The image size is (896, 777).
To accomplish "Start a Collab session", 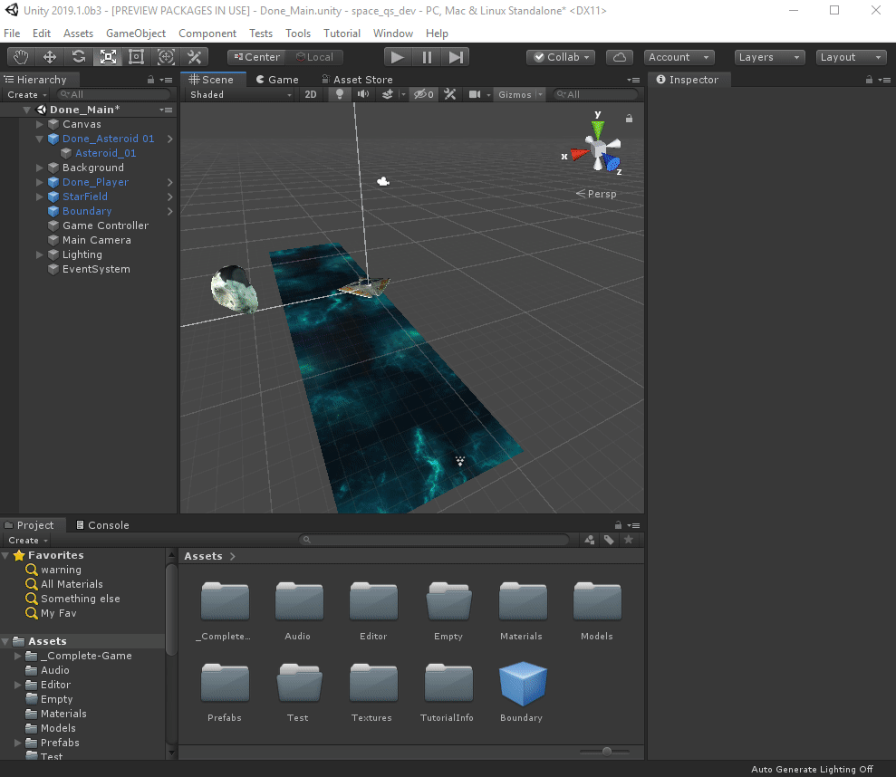I will pyautogui.click(x=560, y=56).
